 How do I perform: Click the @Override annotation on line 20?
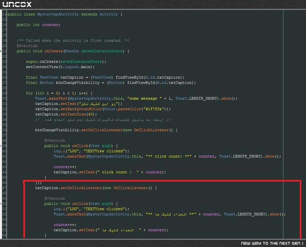pos(27,46)
